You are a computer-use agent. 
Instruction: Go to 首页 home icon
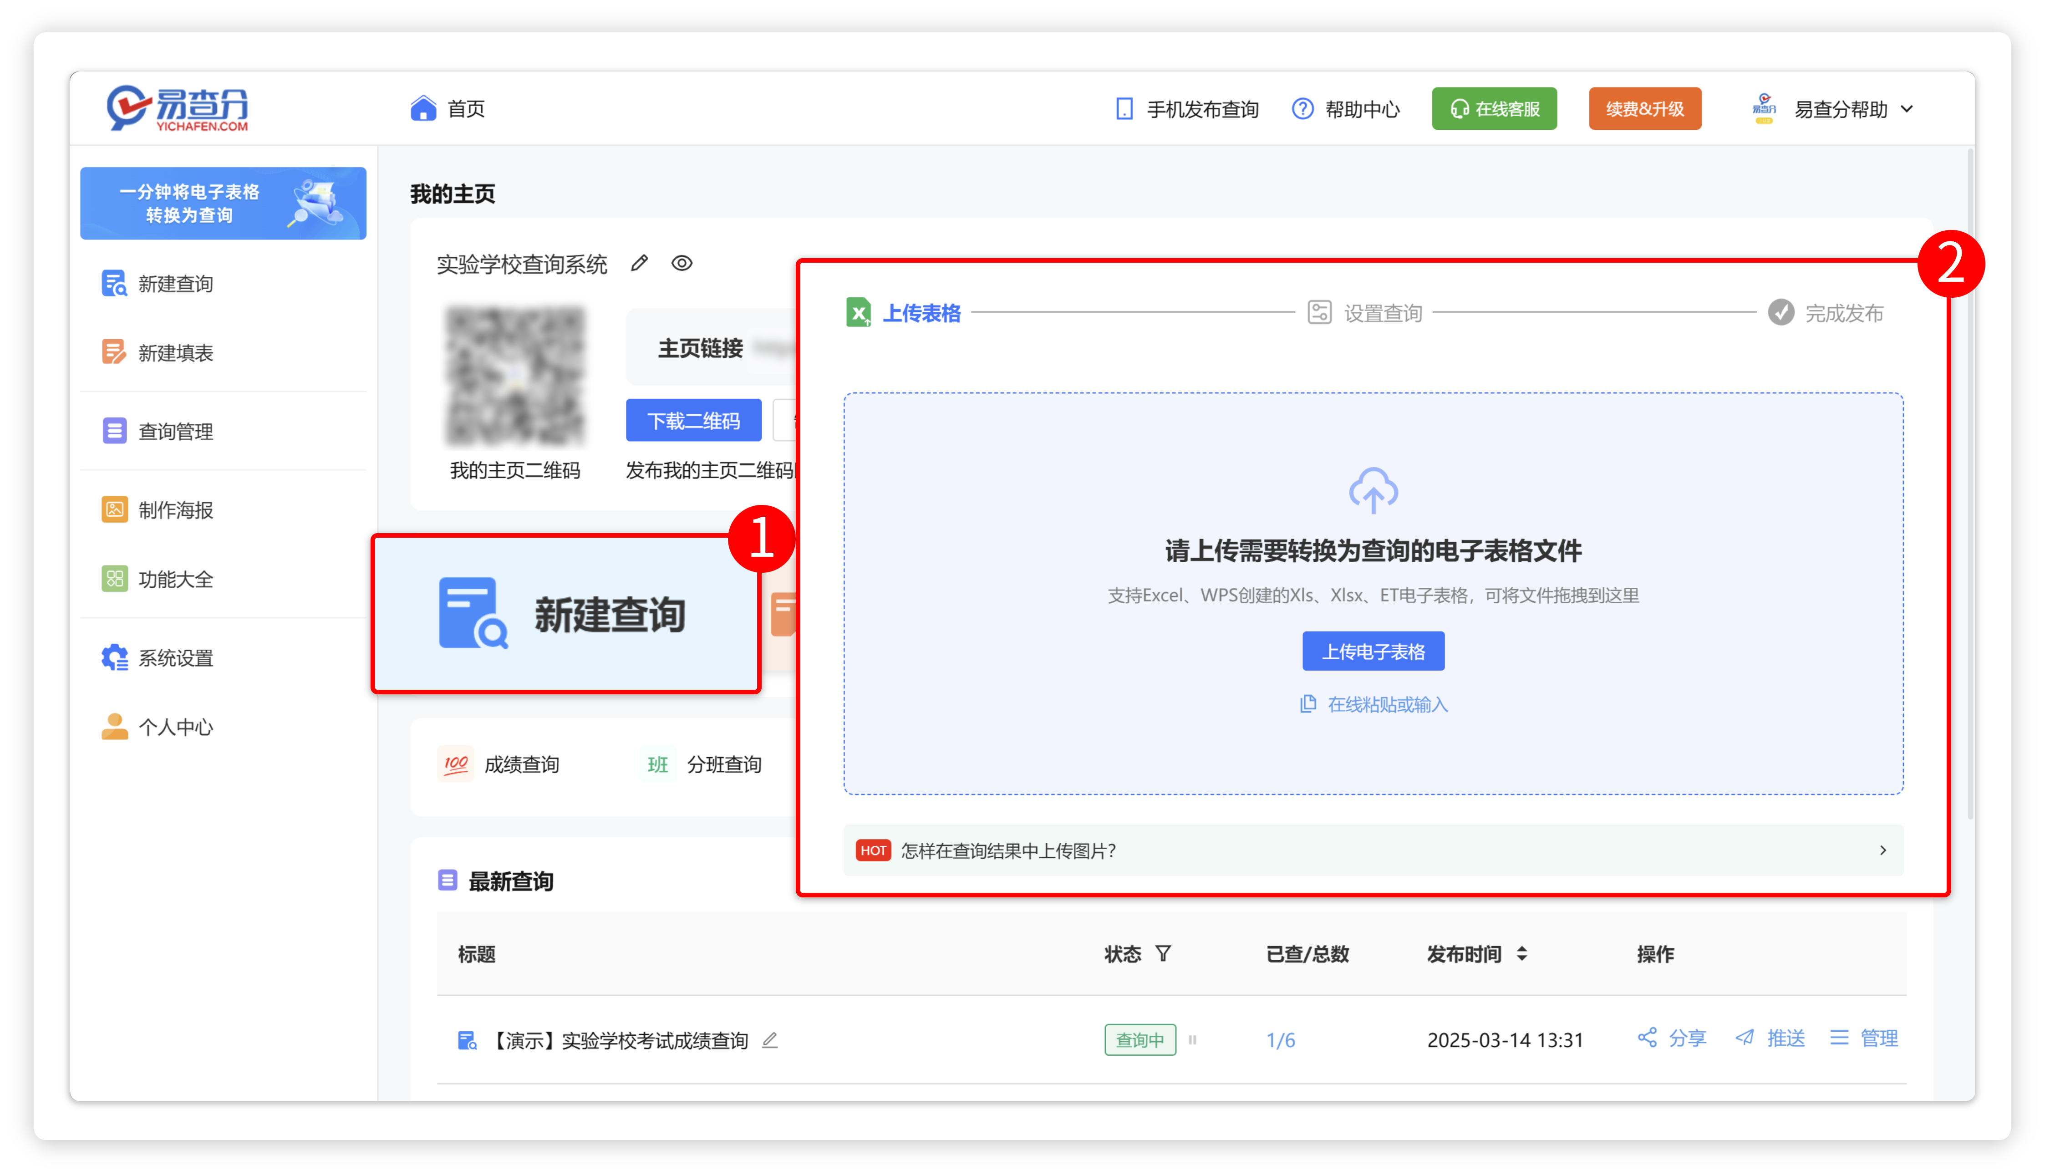tap(423, 108)
